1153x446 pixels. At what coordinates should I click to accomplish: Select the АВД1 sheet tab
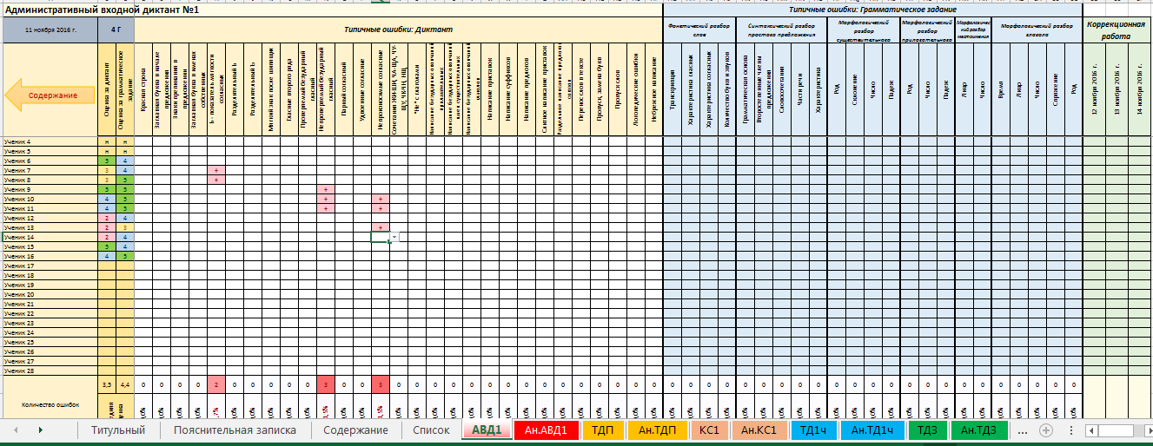[x=487, y=430]
